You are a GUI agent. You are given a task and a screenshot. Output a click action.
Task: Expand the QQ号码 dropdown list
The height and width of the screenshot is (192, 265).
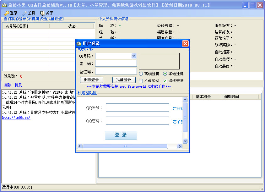click(x=134, y=56)
